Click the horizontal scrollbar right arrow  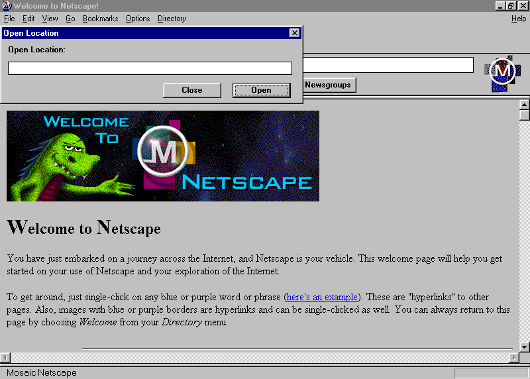[x=514, y=357]
